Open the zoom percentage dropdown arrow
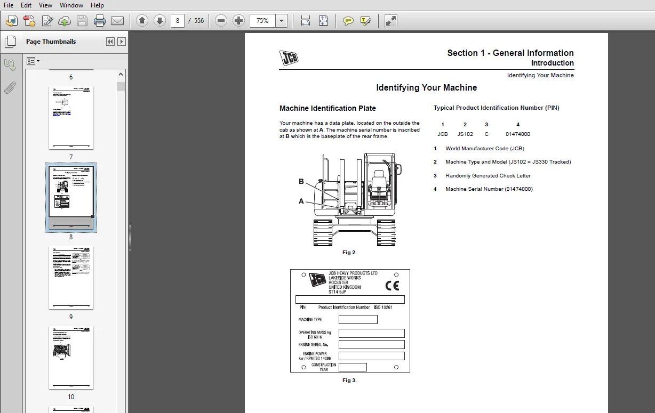 click(x=282, y=21)
